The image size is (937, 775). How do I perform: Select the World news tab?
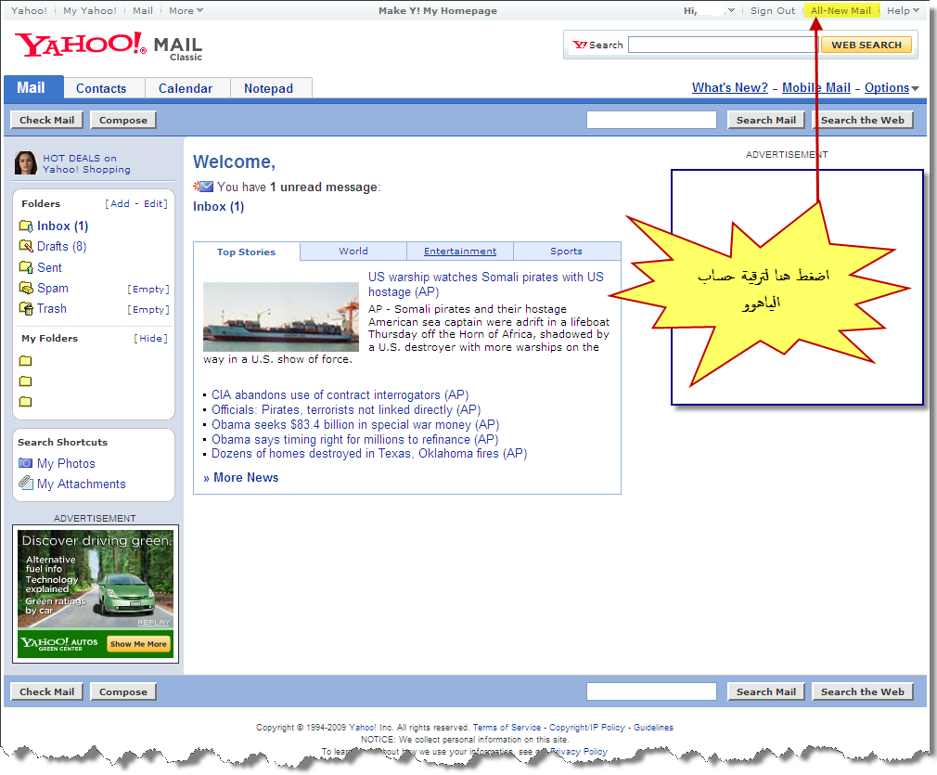353,252
